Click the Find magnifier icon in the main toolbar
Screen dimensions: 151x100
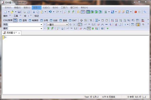click(65, 12)
